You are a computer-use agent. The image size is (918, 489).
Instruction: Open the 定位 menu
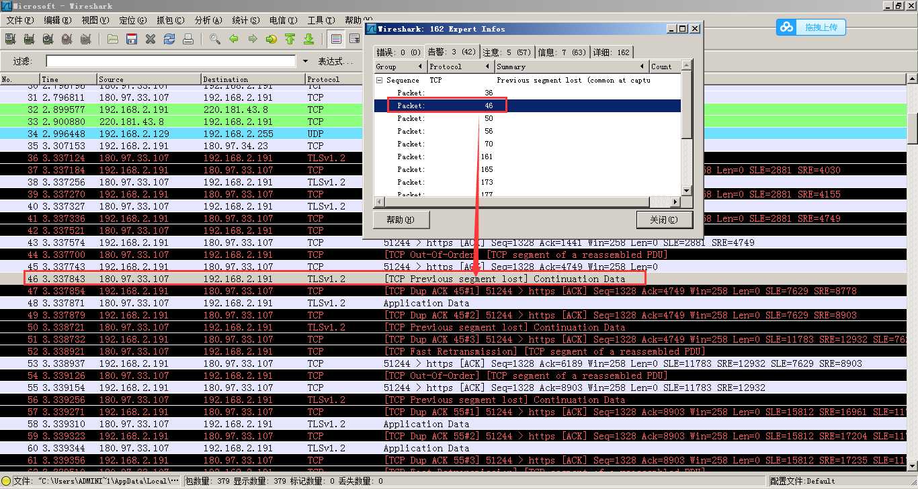coord(133,20)
